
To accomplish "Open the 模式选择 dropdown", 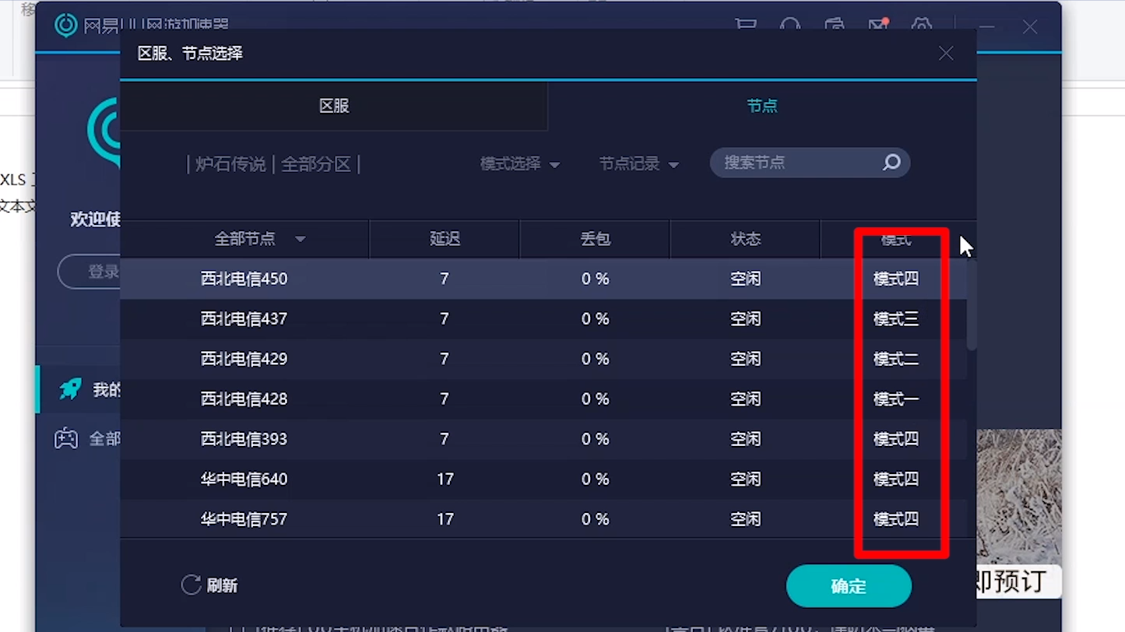I will [519, 163].
